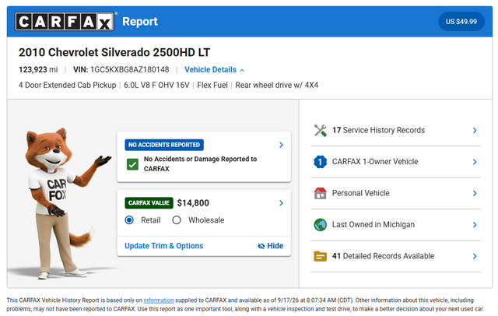This screenshot has height=316, width=498.
Task: Collapse the Vehicle Details chevron
Action: click(242, 70)
